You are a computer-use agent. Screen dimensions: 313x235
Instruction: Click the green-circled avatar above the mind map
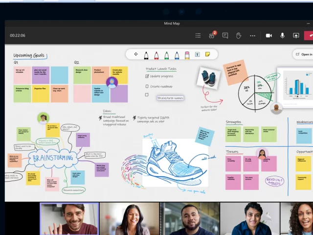click(x=43, y=118)
